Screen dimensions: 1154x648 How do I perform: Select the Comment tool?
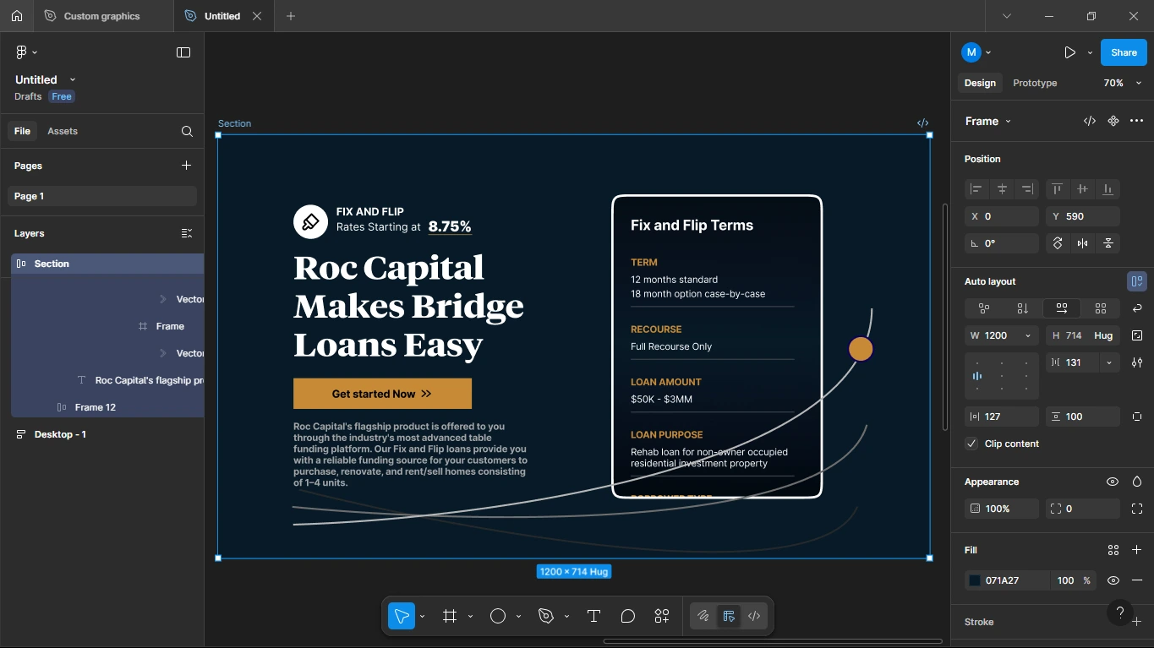point(628,616)
